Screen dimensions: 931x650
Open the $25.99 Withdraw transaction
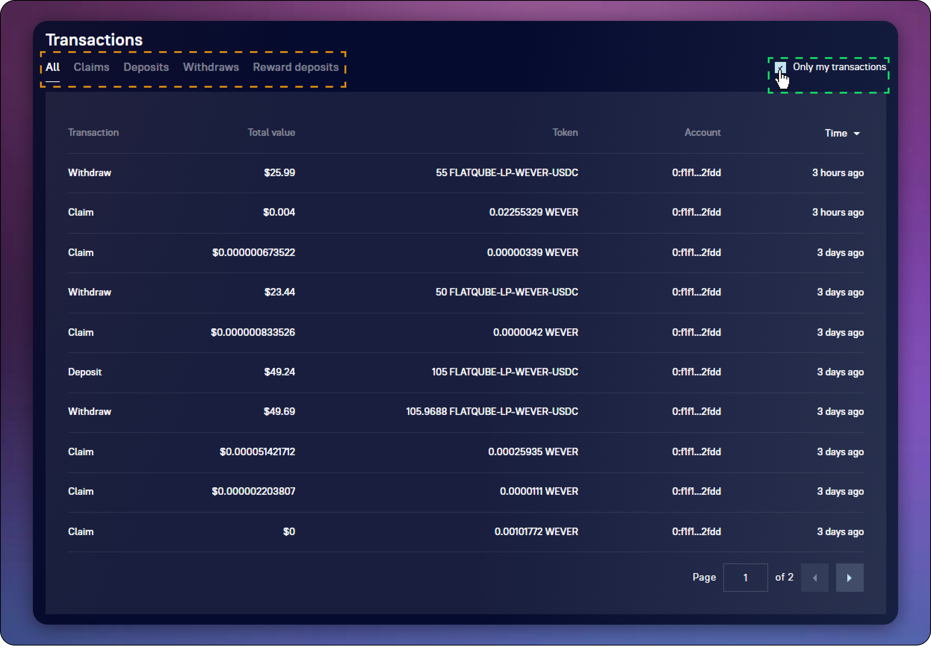(90, 173)
